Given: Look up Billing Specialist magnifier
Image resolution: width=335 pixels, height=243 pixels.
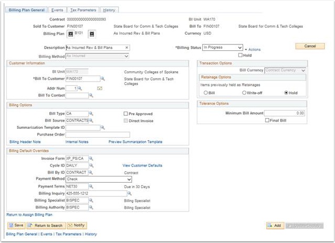Looking at the screenshot, I should [91, 201].
